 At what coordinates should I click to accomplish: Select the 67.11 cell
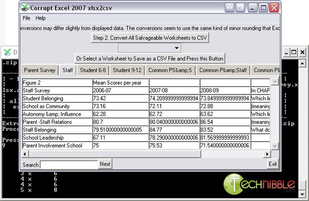coord(121,138)
